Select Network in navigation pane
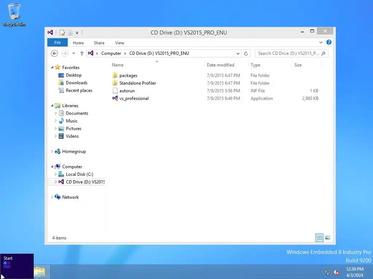 pyautogui.click(x=70, y=197)
